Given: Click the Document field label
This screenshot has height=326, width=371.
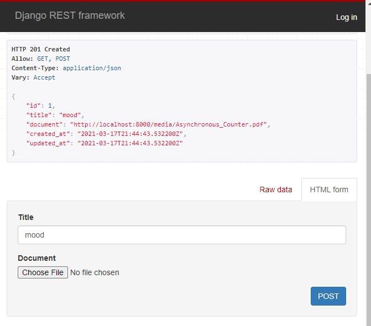Looking at the screenshot, I should [x=36, y=258].
